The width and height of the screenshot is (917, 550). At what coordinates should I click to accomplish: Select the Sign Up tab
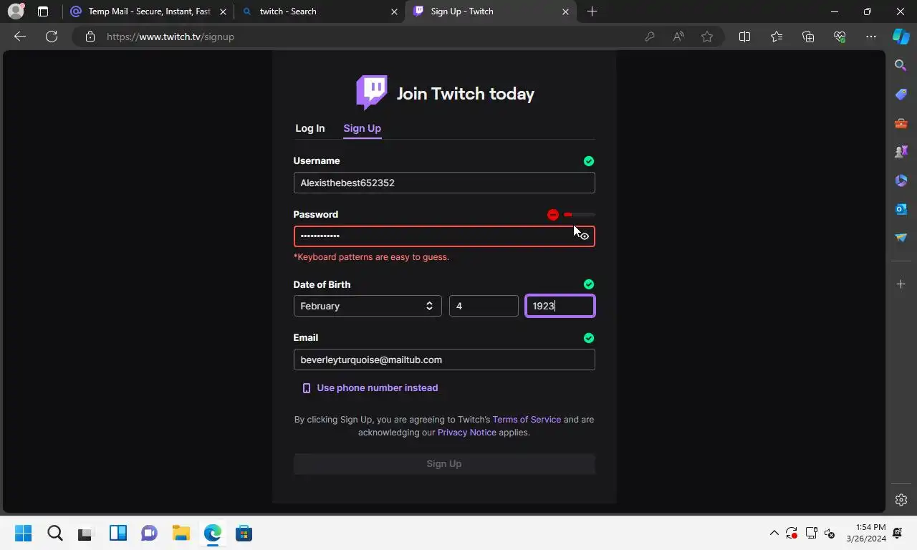362,128
